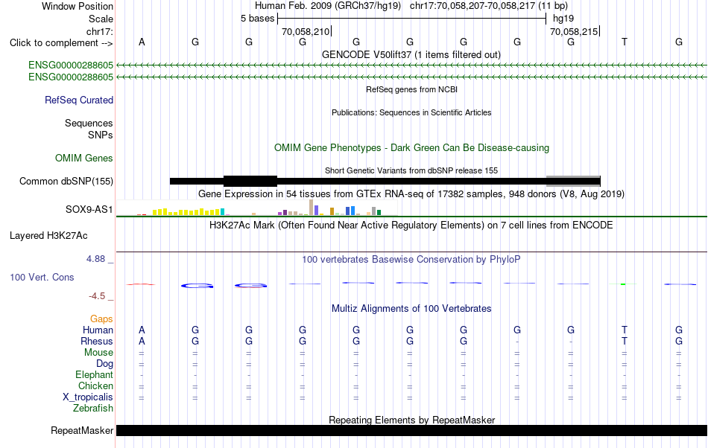Click the H3K27Ac Mark track title
The height and width of the screenshot is (448, 708).
411,225
